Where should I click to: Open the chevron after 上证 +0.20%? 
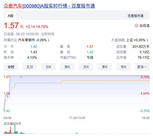[x=147, y=40]
